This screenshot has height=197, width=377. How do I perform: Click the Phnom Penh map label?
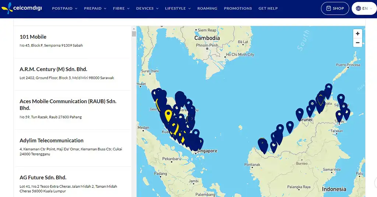[x=207, y=45]
